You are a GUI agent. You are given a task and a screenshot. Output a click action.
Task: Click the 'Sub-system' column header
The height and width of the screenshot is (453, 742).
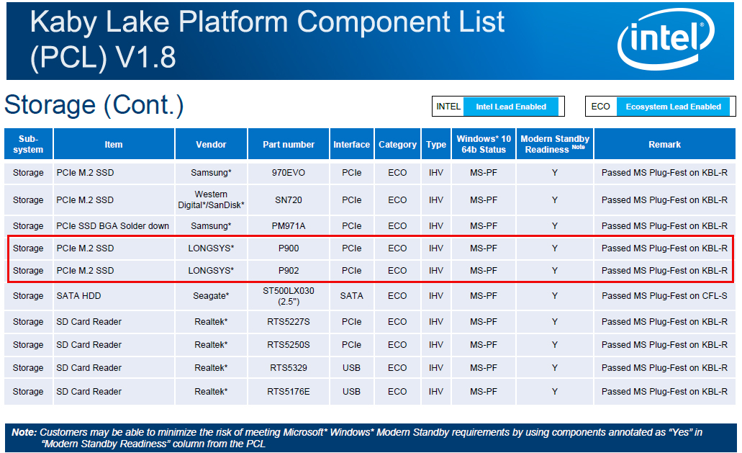pyautogui.click(x=28, y=144)
